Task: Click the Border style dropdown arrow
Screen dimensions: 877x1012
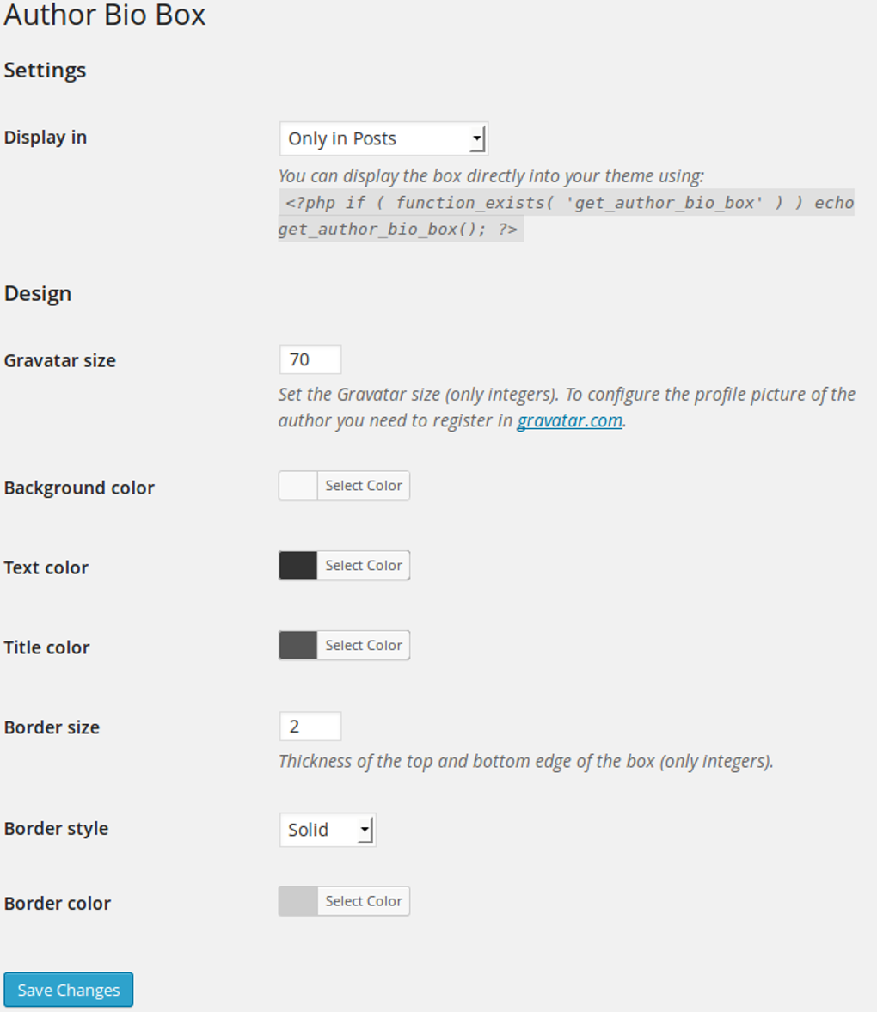Action: pos(365,829)
